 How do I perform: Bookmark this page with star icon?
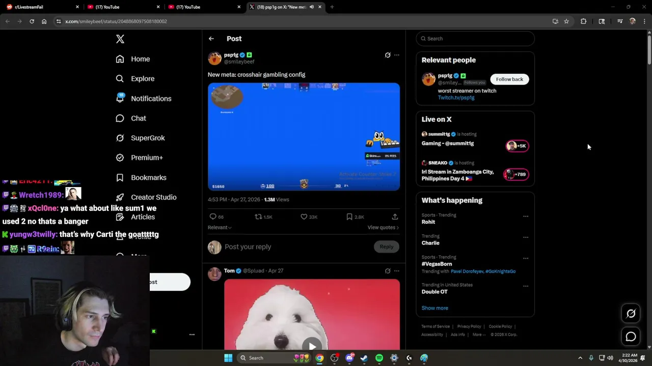566,21
